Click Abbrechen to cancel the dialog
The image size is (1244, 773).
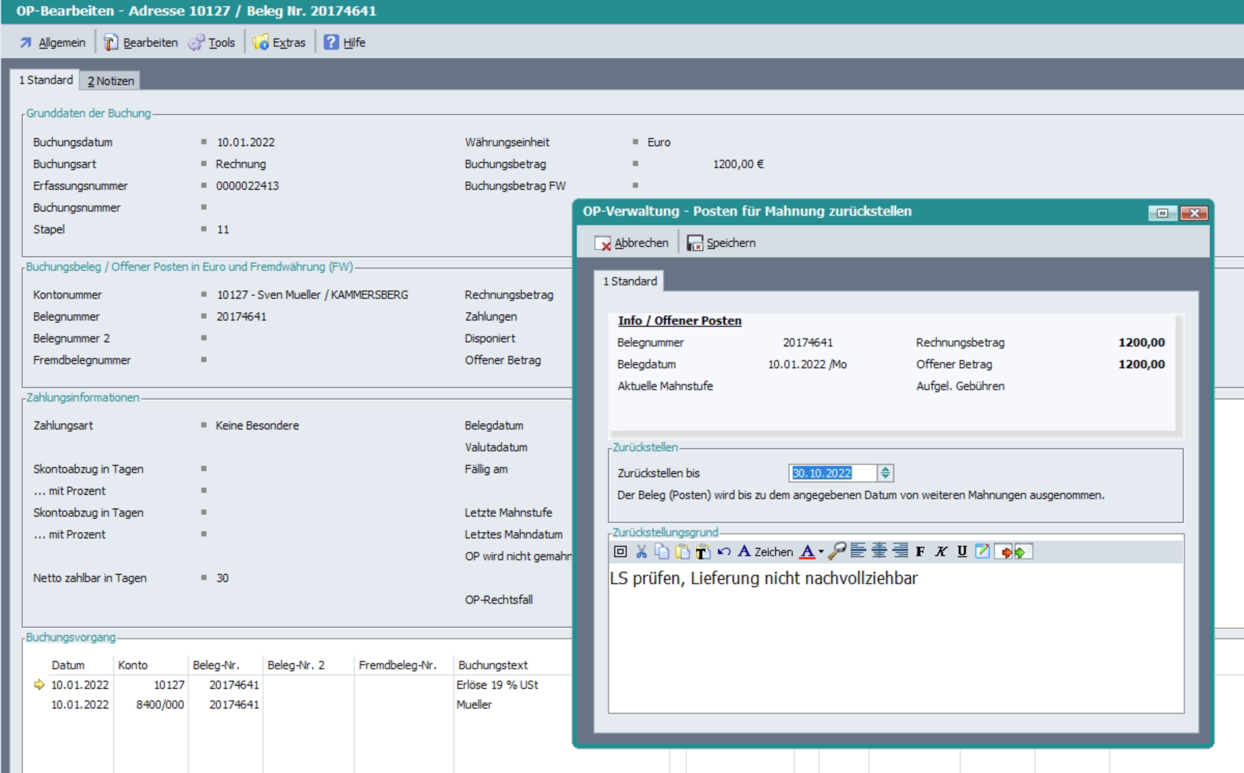[x=631, y=243]
